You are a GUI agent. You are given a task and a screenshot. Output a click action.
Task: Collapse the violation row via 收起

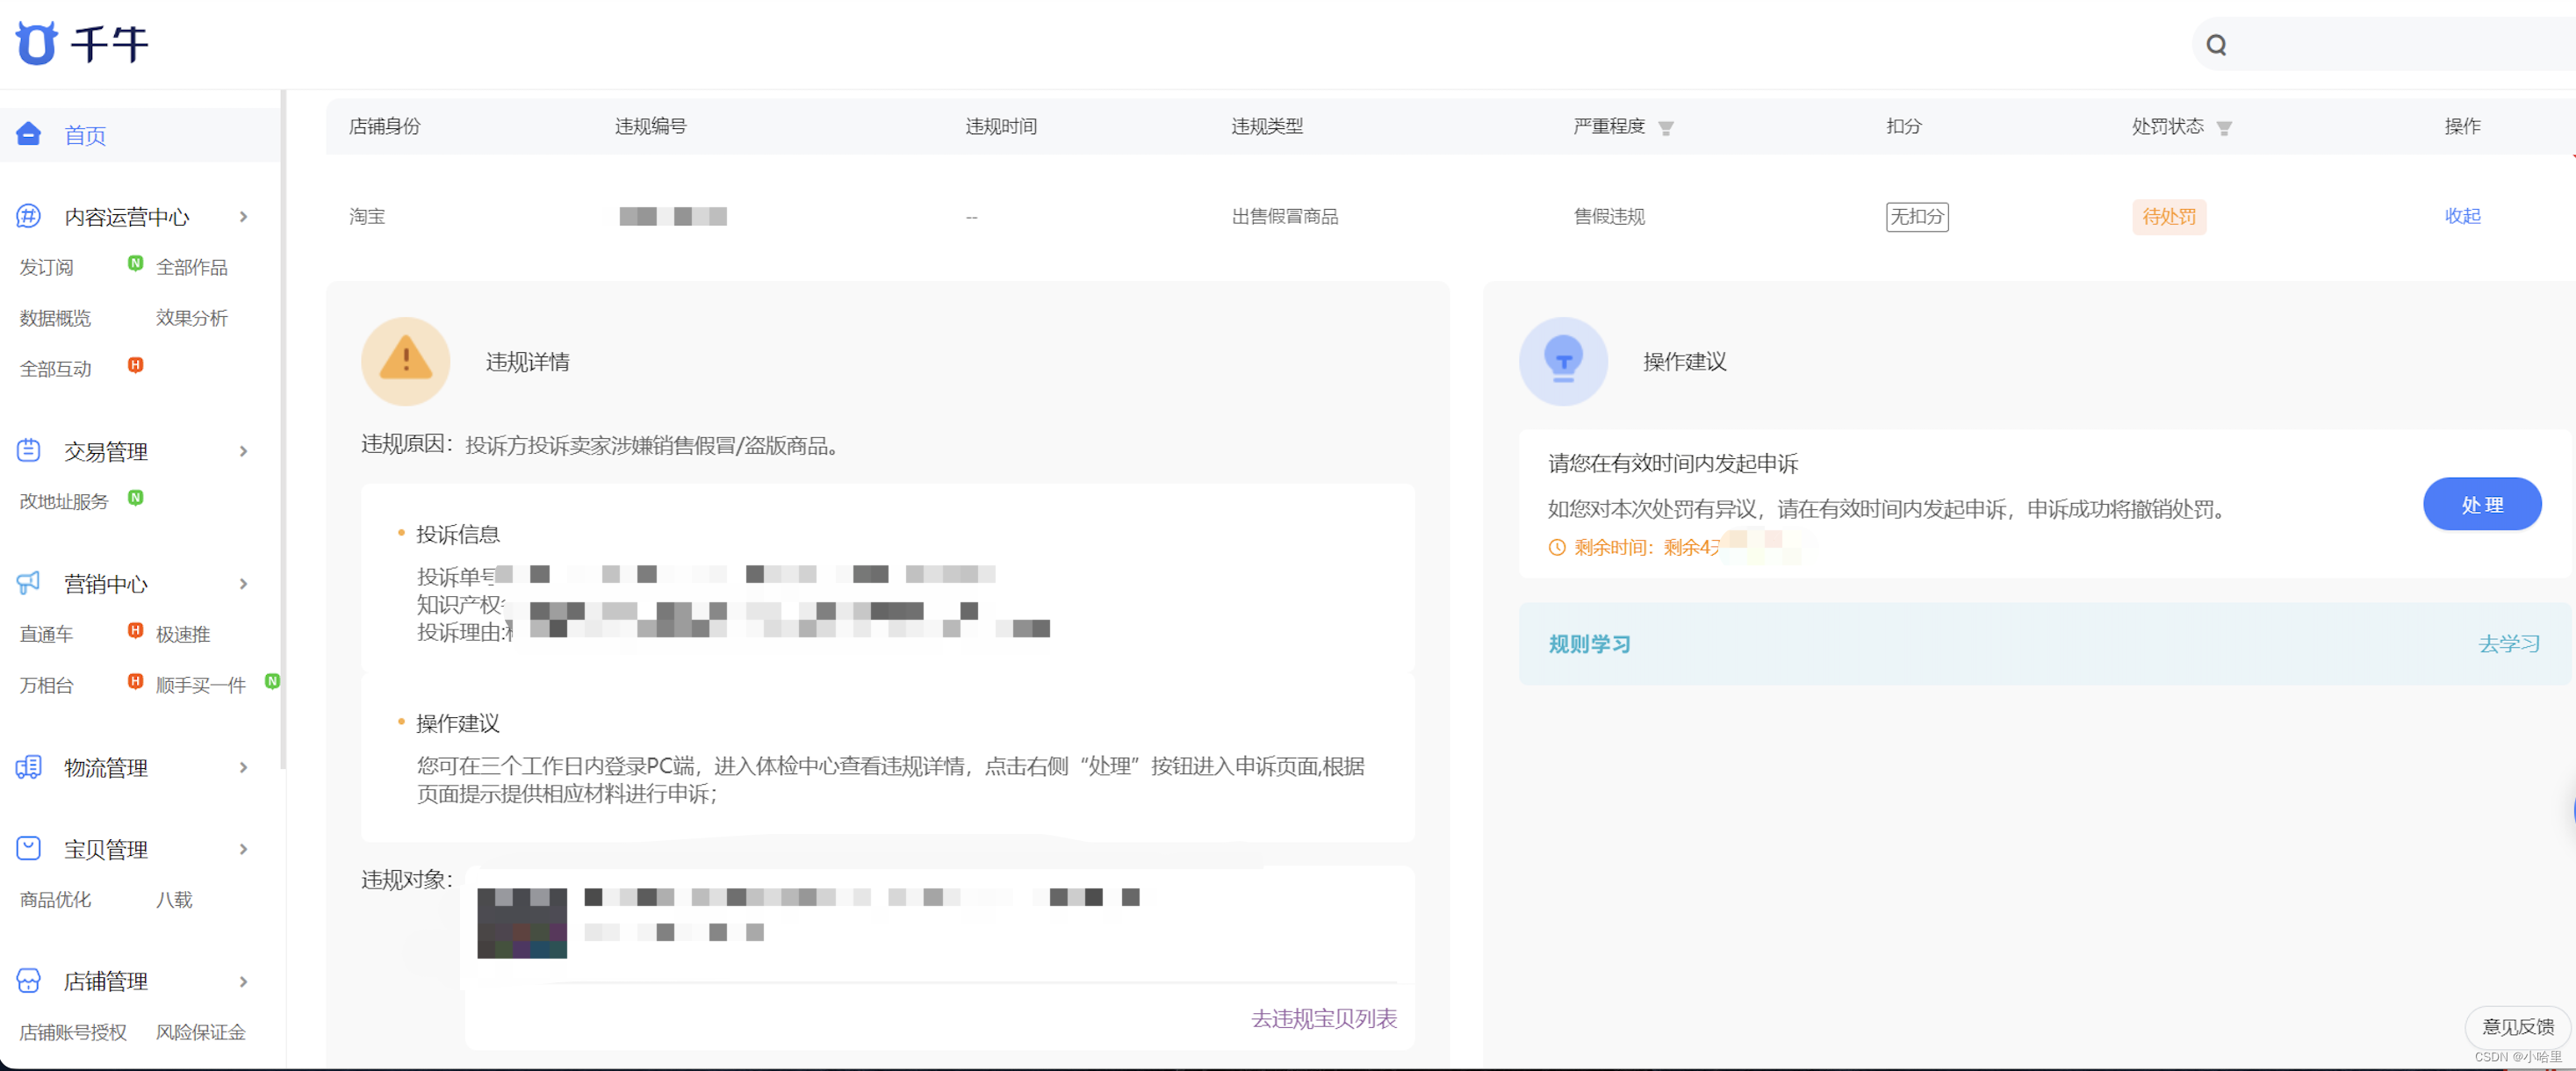[2461, 216]
